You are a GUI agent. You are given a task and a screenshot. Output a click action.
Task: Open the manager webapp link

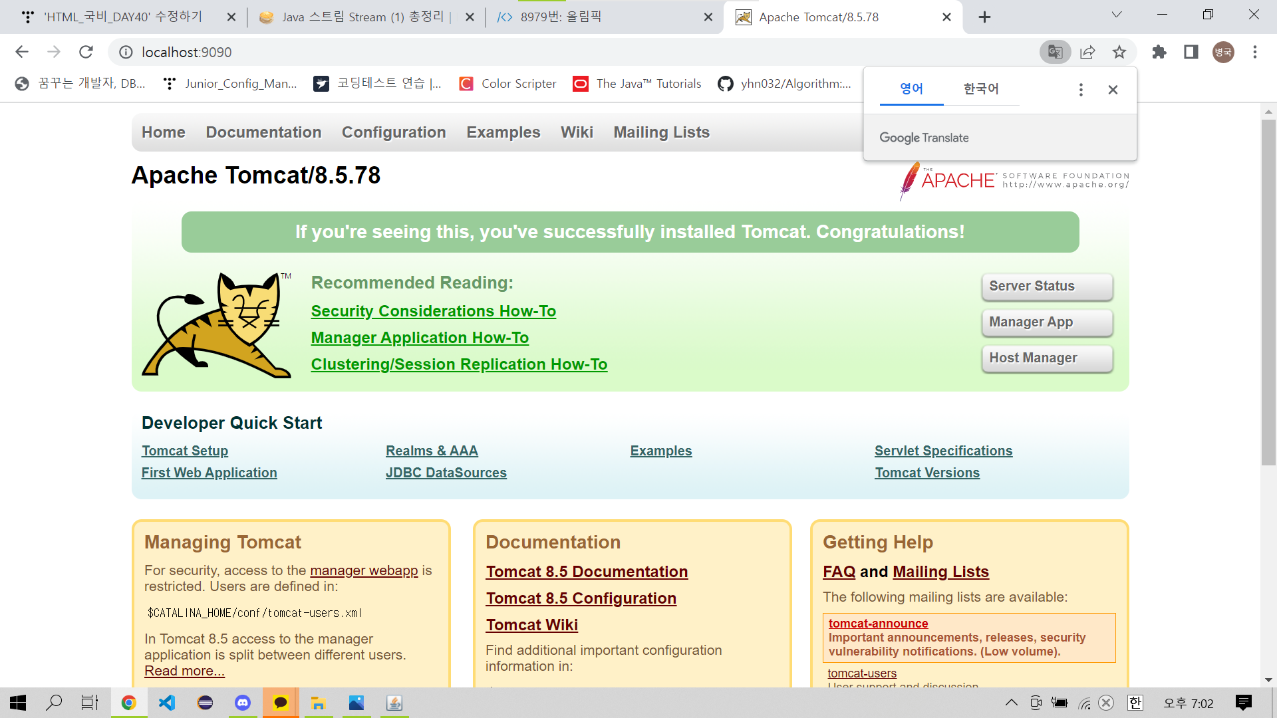click(364, 570)
